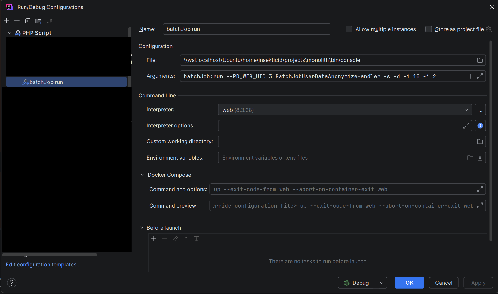Open environment variables edit list icon
498x294 pixels.
(x=480, y=158)
